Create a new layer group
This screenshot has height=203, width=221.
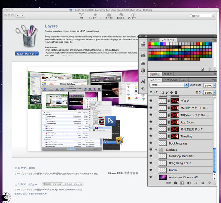[196, 183]
